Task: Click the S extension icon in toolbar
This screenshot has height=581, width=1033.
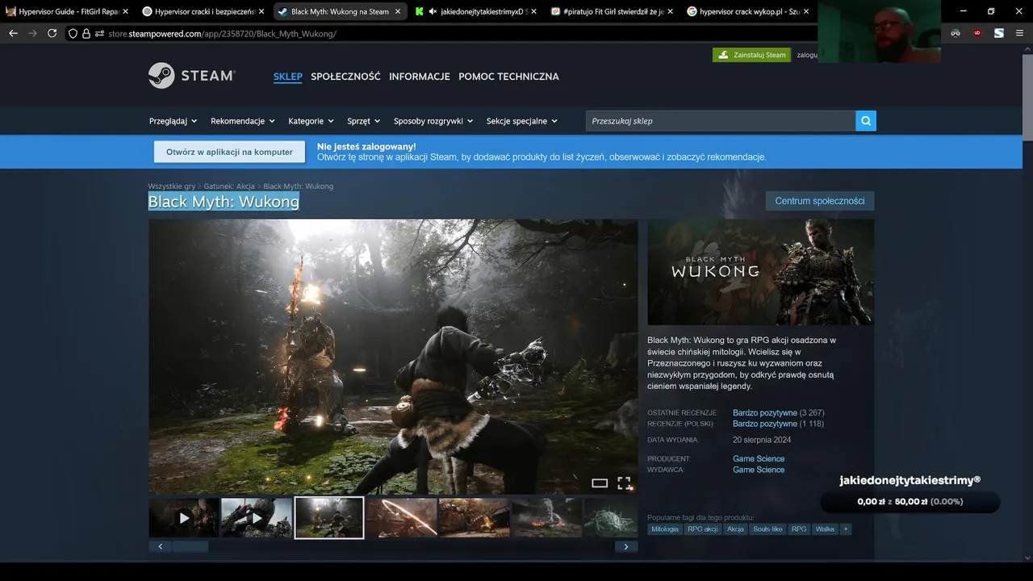Action: click(x=999, y=33)
